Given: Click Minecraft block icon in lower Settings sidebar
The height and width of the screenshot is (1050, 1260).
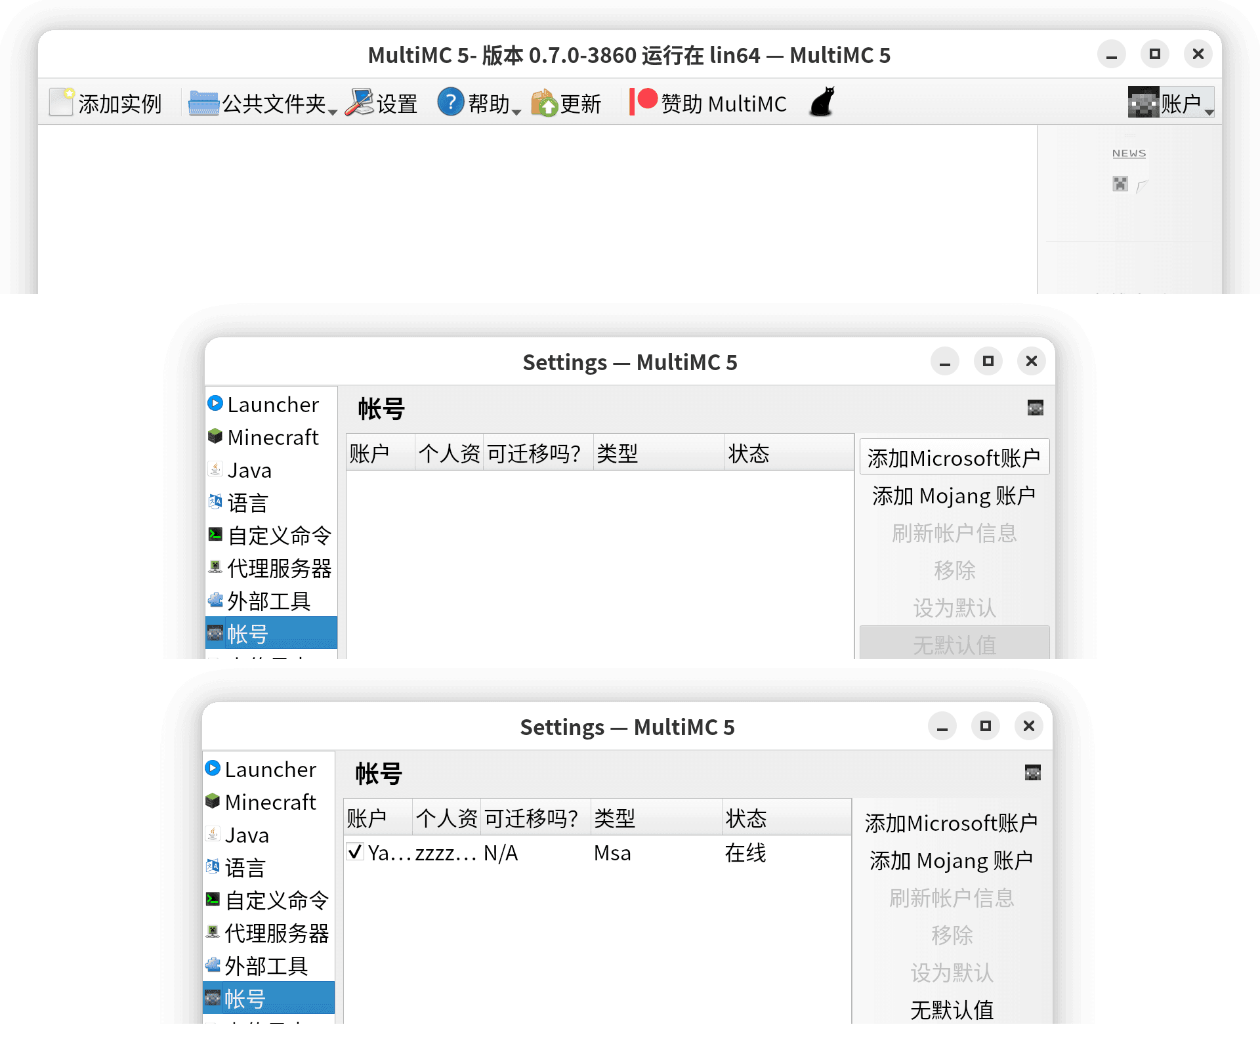Looking at the screenshot, I should (x=213, y=801).
